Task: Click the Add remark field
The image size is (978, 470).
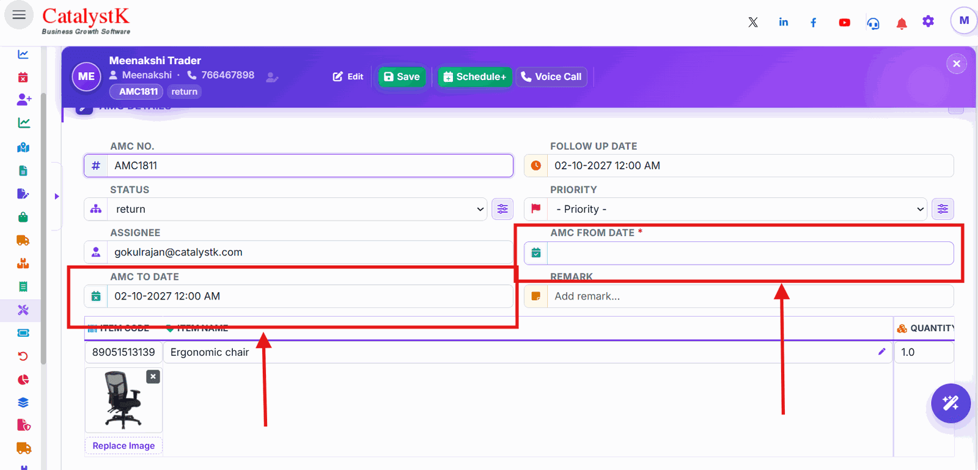Action: [750, 296]
